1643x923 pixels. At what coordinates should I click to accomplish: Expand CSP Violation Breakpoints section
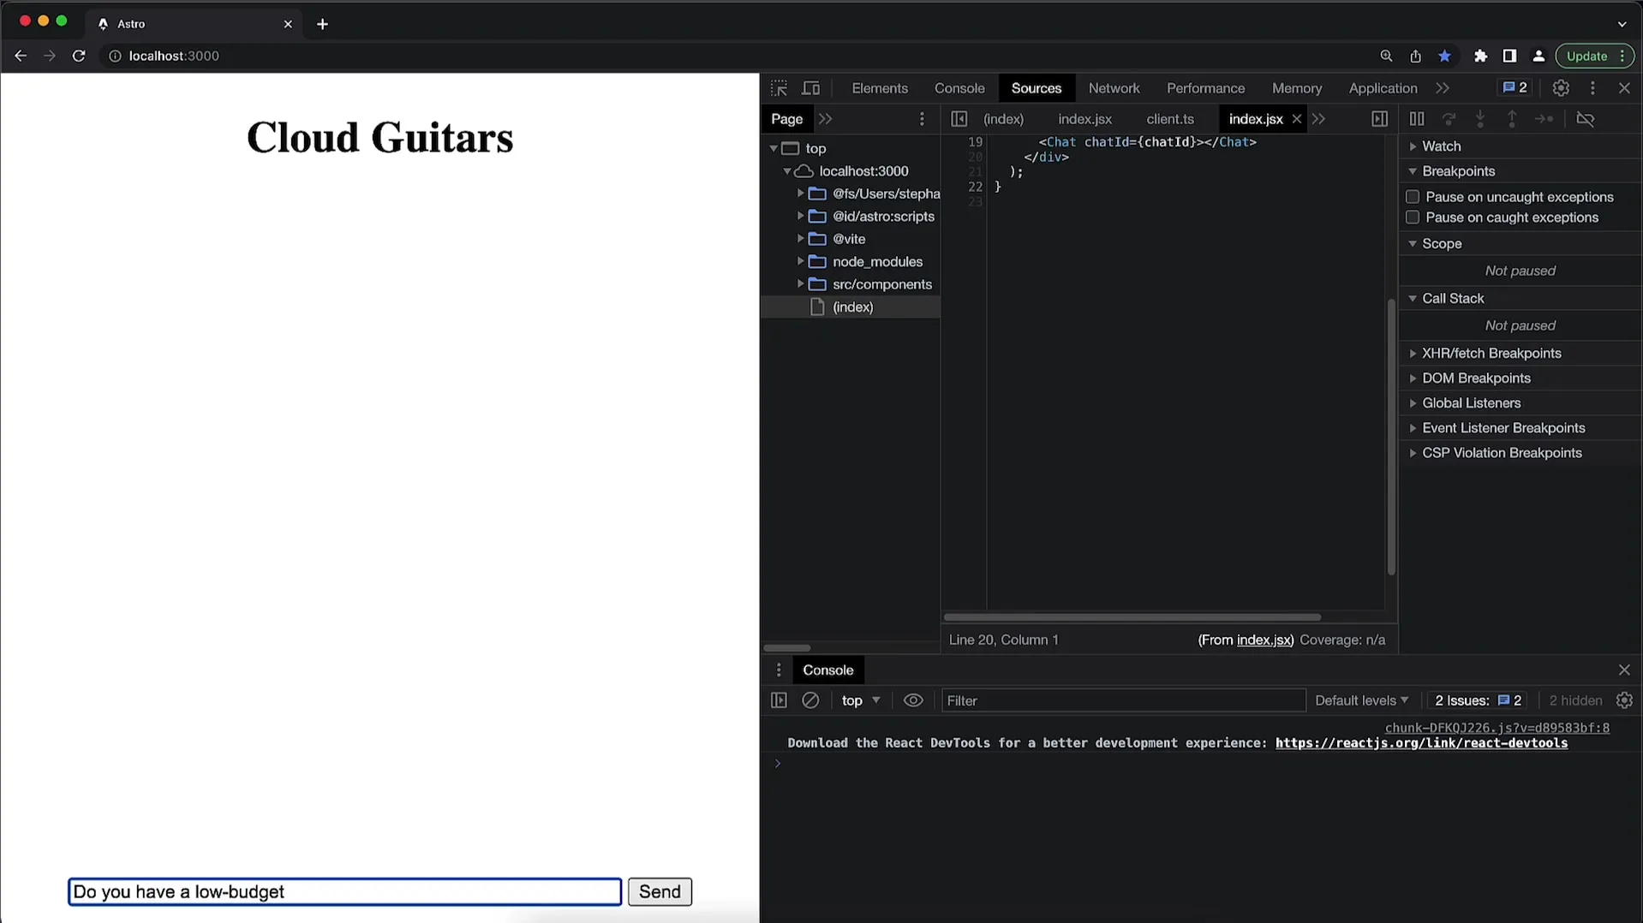(1413, 453)
